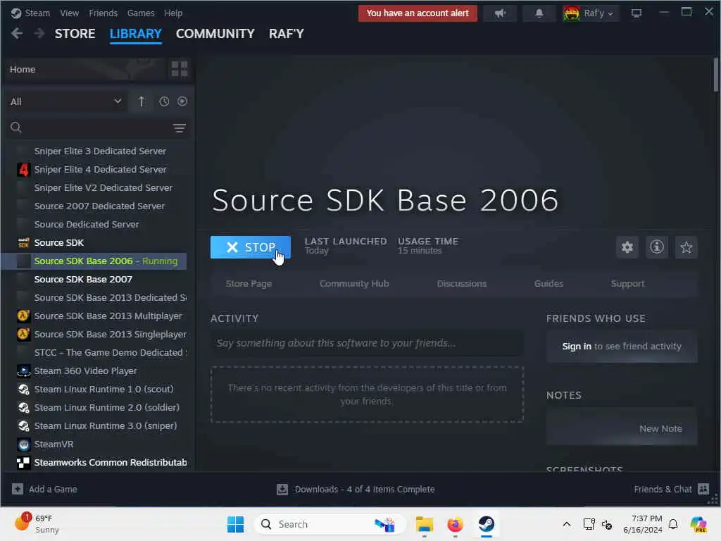Viewport: 721px width, 541px height.
Task: Open the Raf'y account dropdown
Action: (591, 13)
